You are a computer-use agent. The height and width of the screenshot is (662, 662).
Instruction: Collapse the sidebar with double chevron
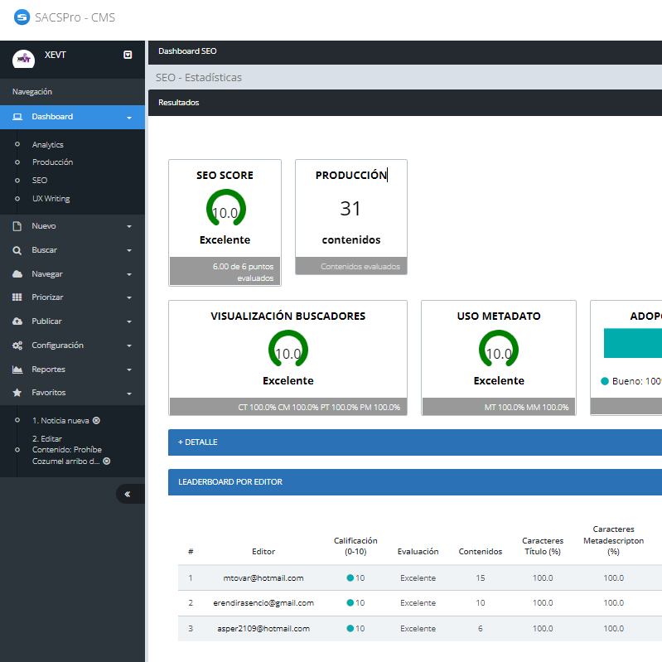click(128, 494)
